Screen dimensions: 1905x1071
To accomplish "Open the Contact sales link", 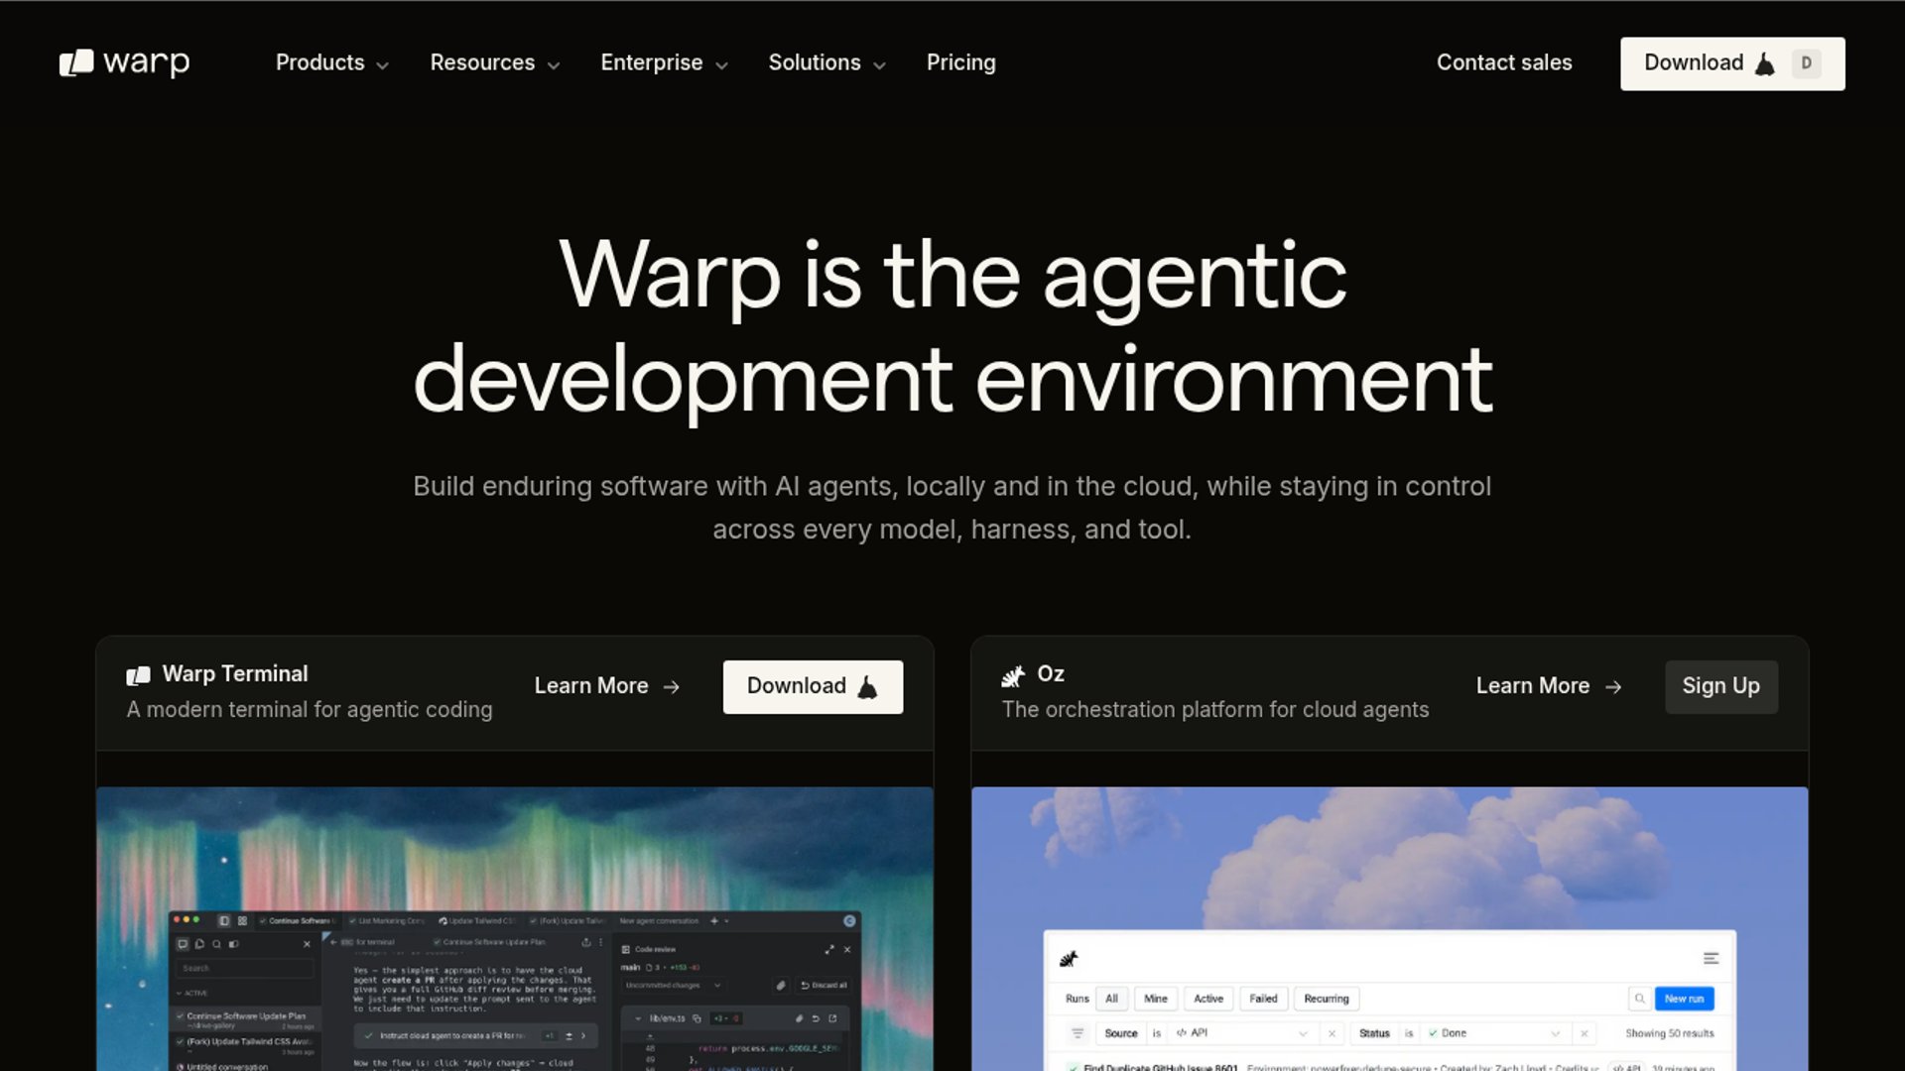I will (x=1504, y=62).
